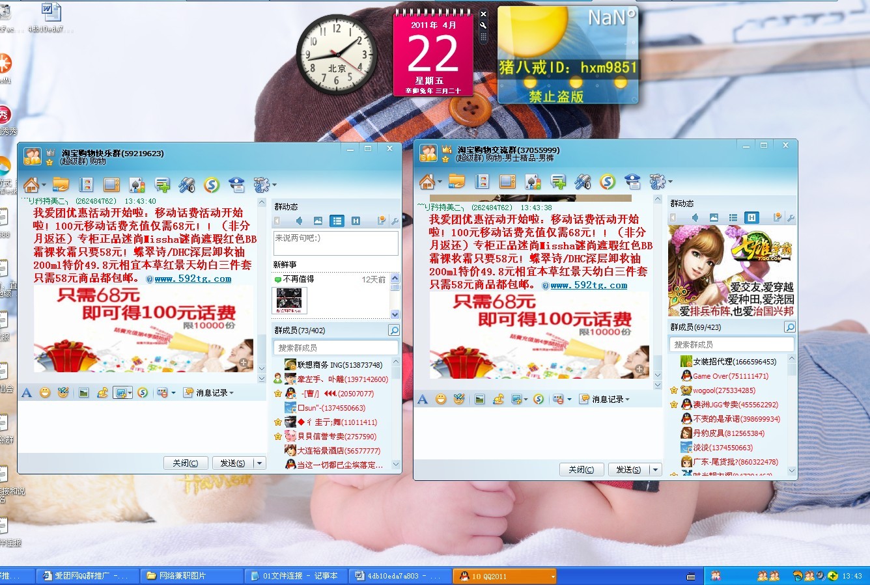The width and height of the screenshot is (870, 585).
Task: Click the poker cards games icon in 淘宝购物快乐群
Action: (137, 185)
